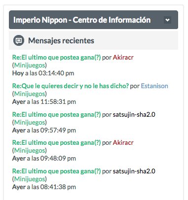188x200 pixels.
Task: View Akiracr's profile from today's post
Action: (123, 58)
